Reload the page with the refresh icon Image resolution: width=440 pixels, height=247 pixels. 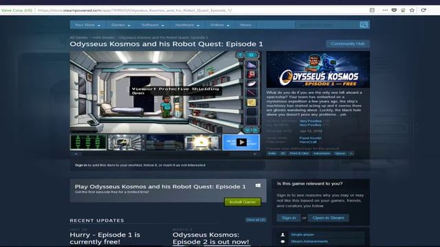(423, 10)
